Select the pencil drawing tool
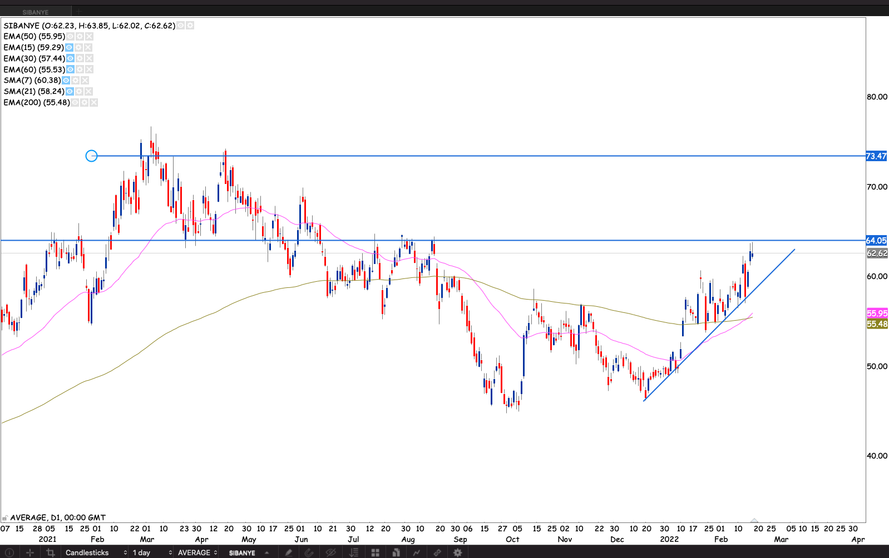This screenshot has height=558, width=889. (288, 552)
